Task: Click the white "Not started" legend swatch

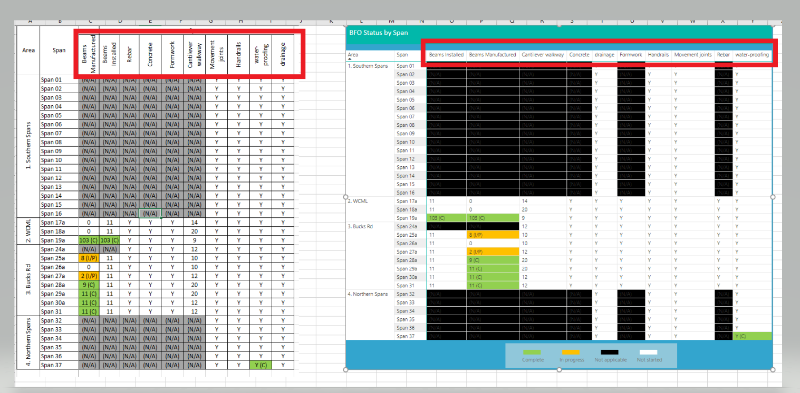Action: coord(649,352)
